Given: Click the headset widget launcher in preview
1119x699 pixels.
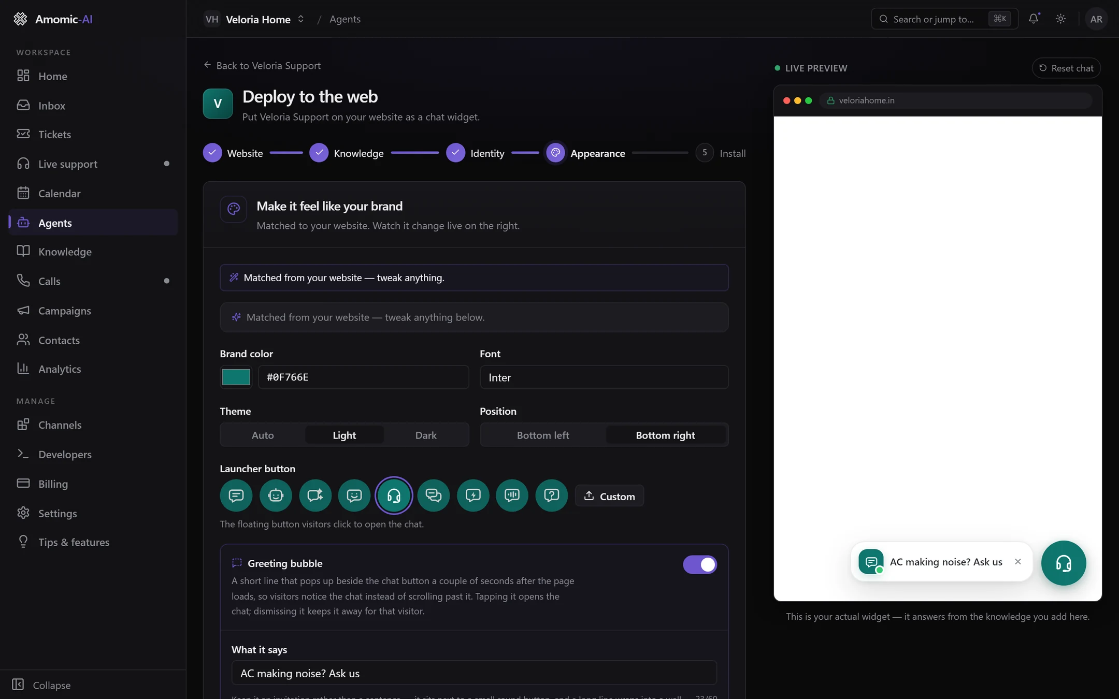Looking at the screenshot, I should pos(1064,563).
